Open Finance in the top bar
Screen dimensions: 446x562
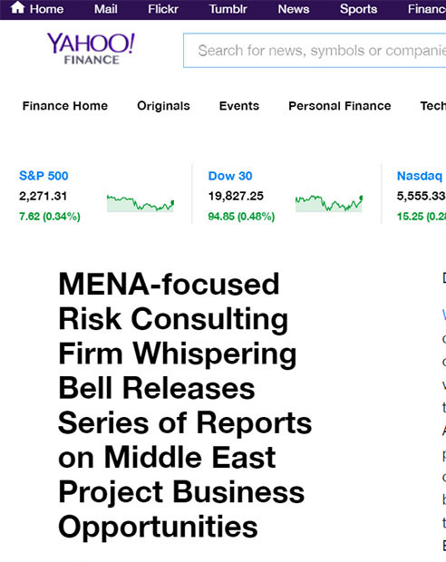tap(427, 9)
